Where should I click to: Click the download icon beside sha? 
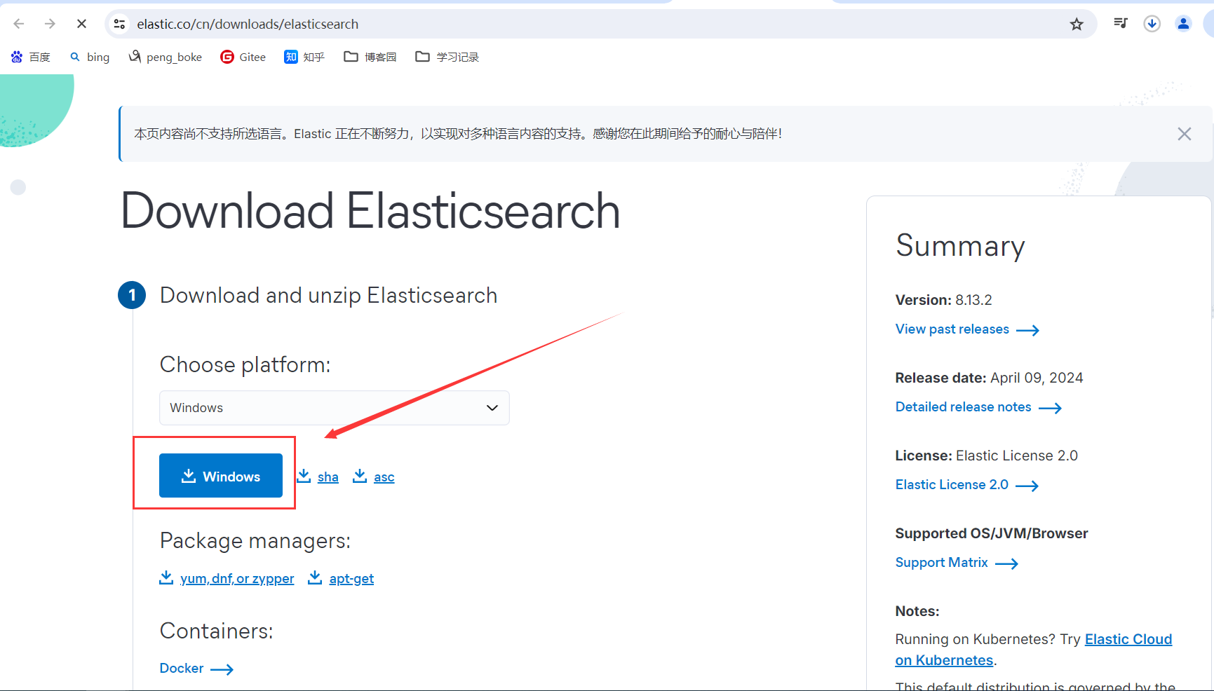[x=304, y=476]
